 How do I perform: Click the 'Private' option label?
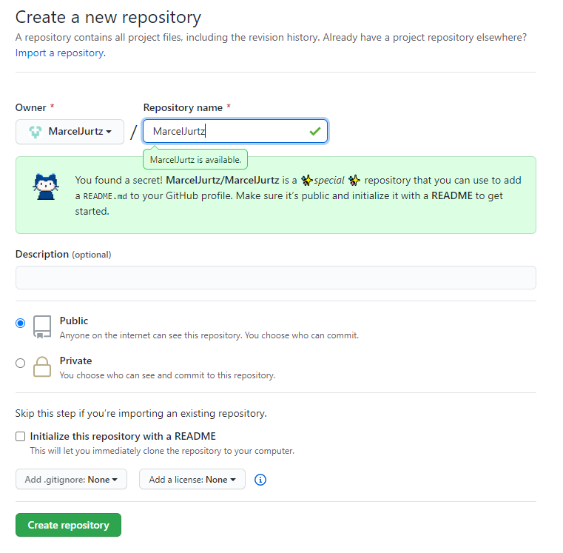(x=75, y=361)
